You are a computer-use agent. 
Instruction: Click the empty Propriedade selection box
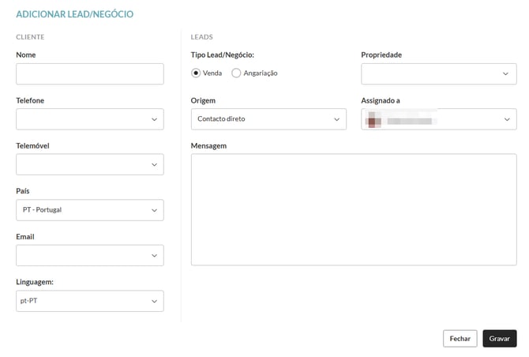pyautogui.click(x=429, y=74)
